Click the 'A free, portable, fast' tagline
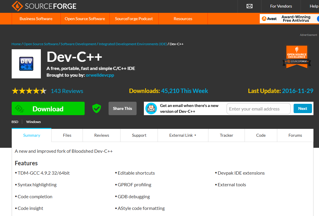Screen dimensions: 319x216 [x=91, y=69]
